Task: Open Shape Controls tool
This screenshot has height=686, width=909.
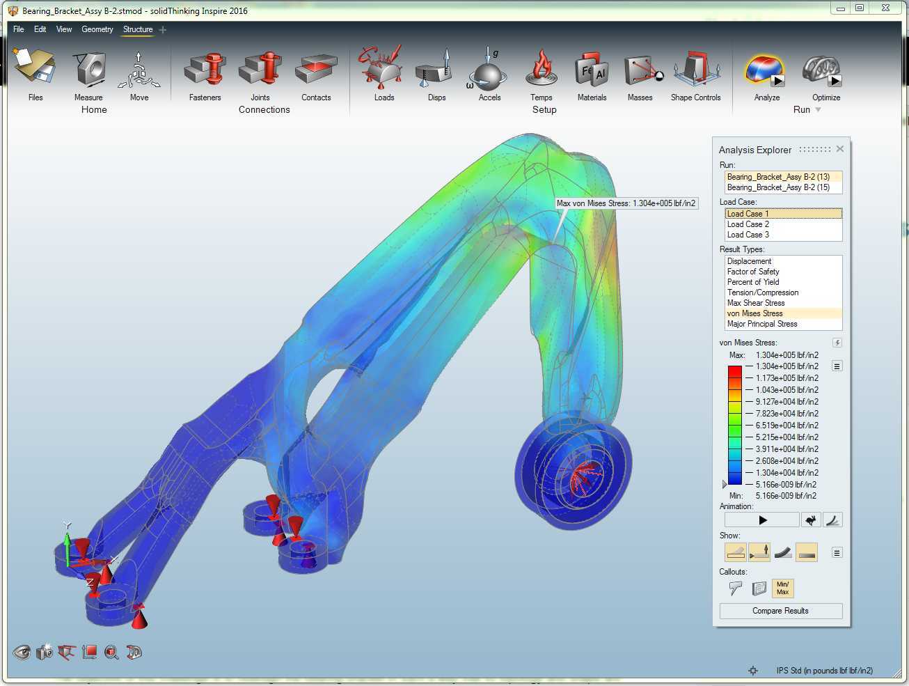Action: 695,70
